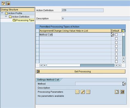The height and width of the screenshot is (108, 130).
Task: Tick Default checkbox in the third table row
Action: (x=116, y=42)
